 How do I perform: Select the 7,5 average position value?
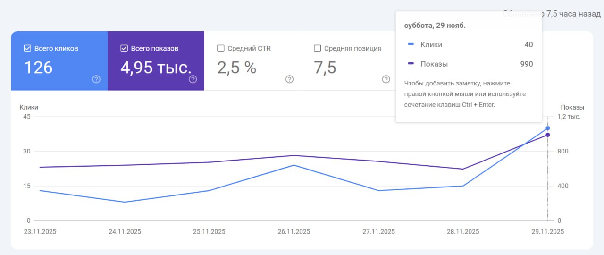click(325, 68)
